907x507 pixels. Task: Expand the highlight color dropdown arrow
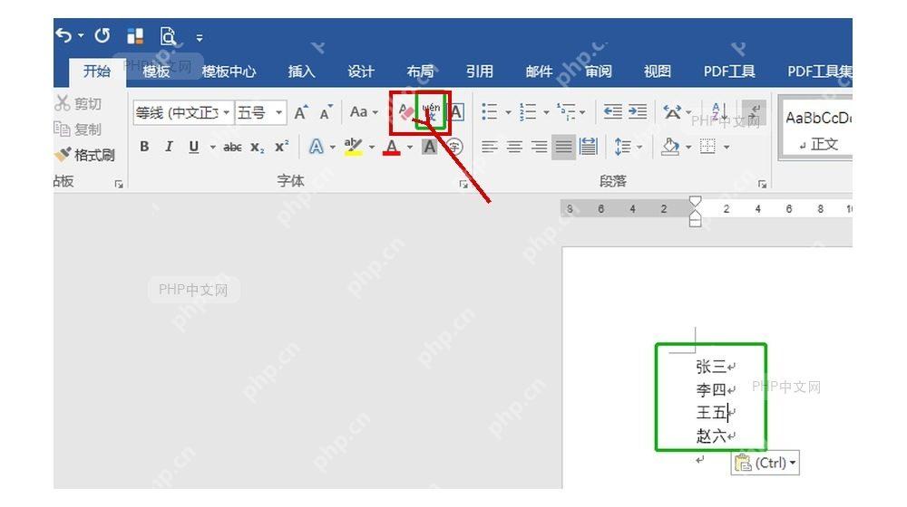point(371,148)
